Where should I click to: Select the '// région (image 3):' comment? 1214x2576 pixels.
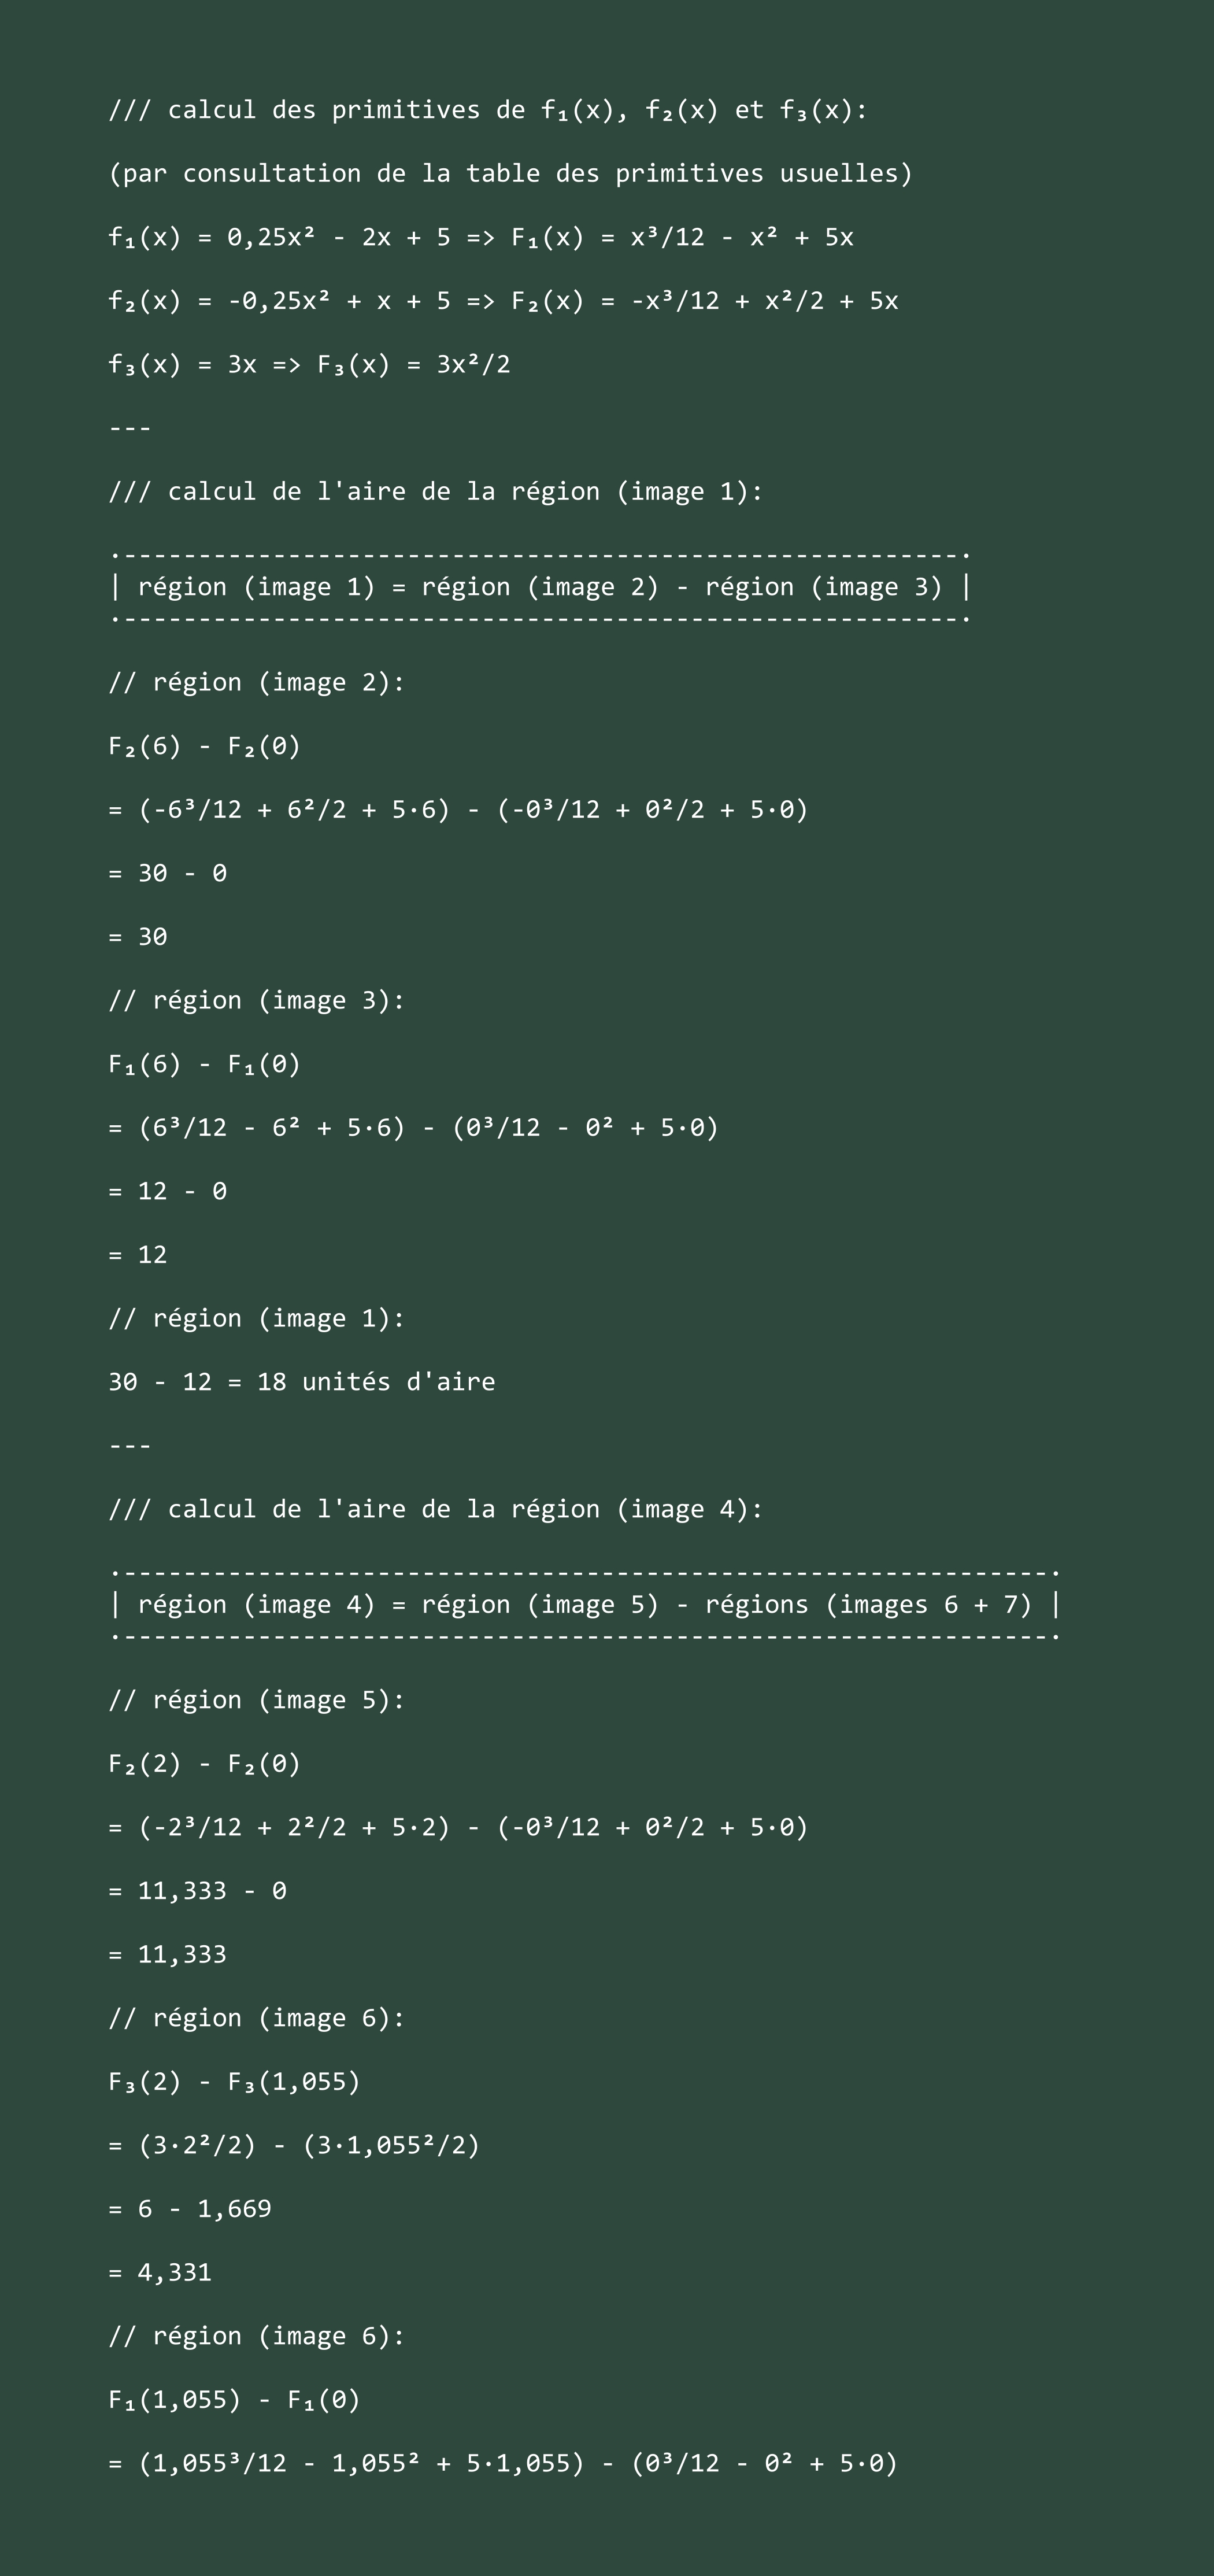pyautogui.click(x=257, y=1000)
